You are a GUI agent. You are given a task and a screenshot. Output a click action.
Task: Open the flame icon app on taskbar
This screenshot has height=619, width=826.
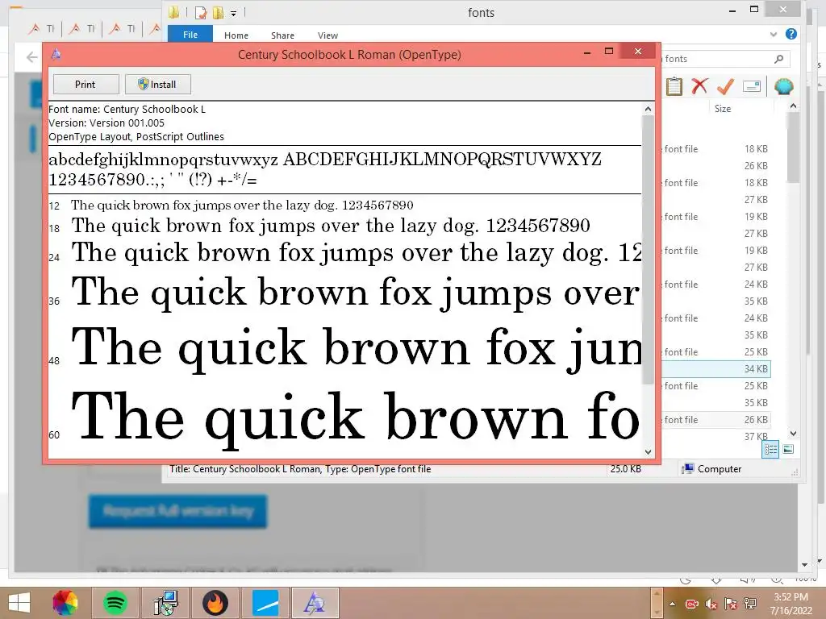215,603
